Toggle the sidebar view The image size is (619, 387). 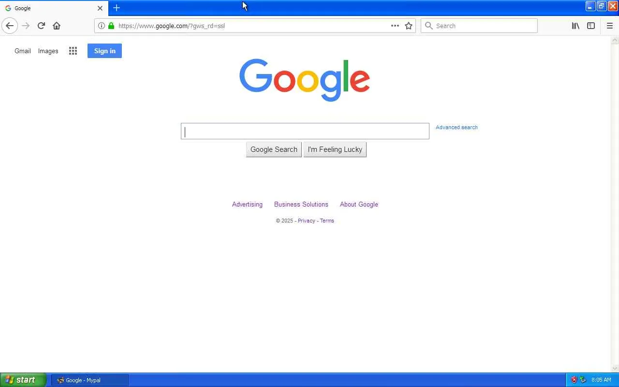(x=591, y=26)
